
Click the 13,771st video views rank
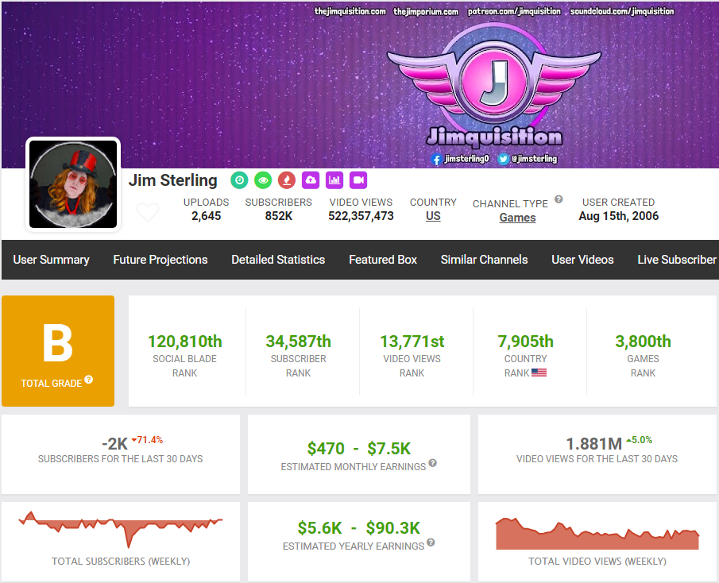coord(412,342)
